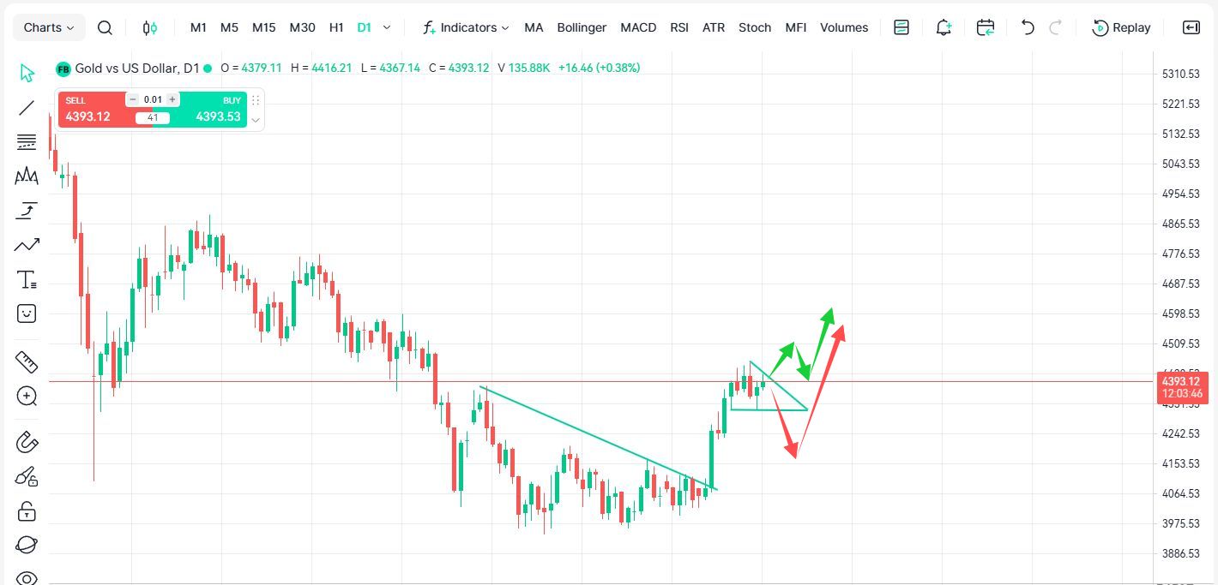The image size is (1218, 585).
Task: Select the trend line drawing tool
Action: tap(27, 108)
